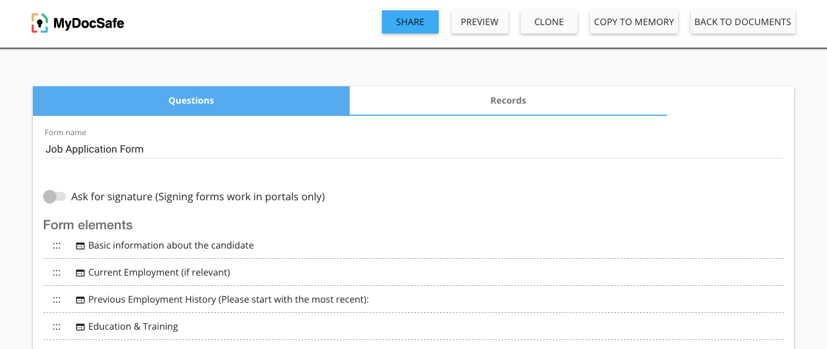The image size is (827, 349).
Task: Click section icon beside Basic information
Action: click(81, 246)
